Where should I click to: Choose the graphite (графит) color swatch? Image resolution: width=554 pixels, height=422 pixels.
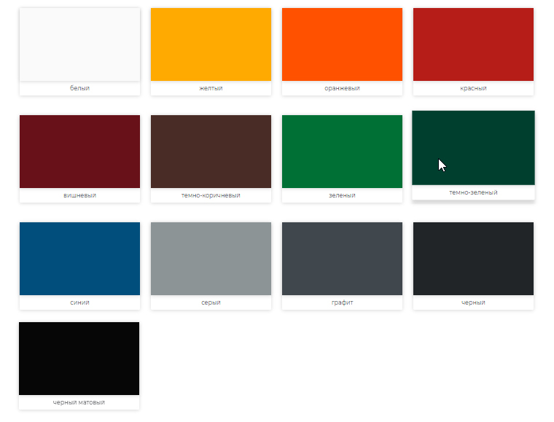tap(342, 259)
